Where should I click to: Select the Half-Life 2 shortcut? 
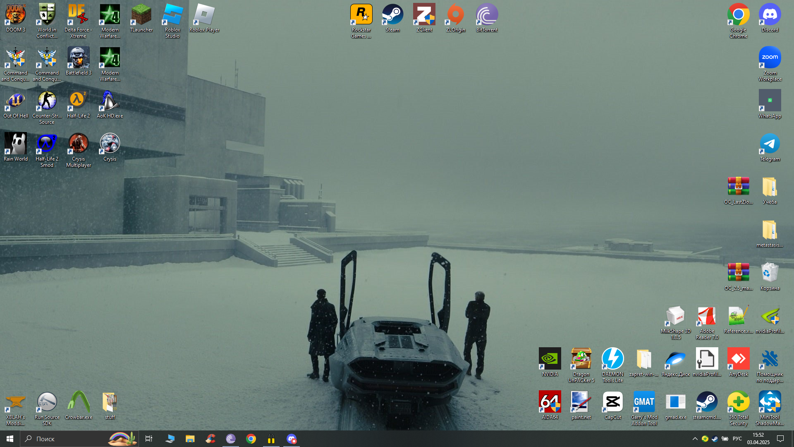tap(78, 105)
